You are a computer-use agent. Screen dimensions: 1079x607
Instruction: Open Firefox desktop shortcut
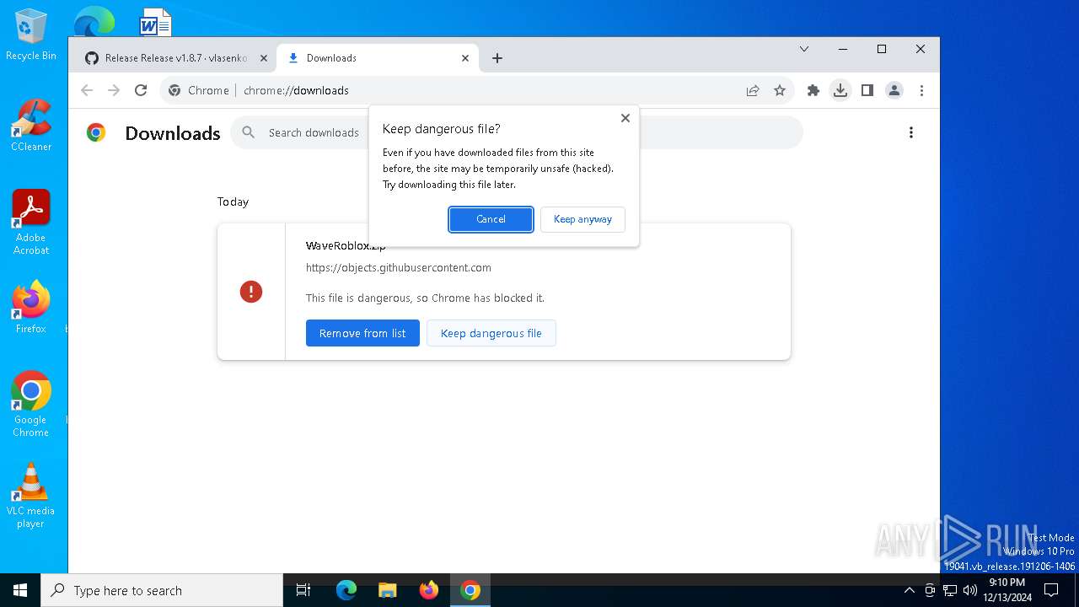[x=30, y=308]
